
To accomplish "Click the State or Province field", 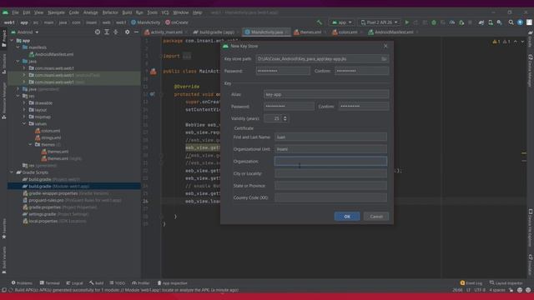I will click(x=330, y=186).
